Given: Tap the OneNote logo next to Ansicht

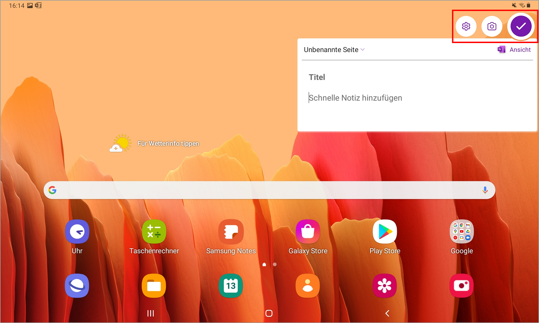Looking at the screenshot, I should coord(501,50).
